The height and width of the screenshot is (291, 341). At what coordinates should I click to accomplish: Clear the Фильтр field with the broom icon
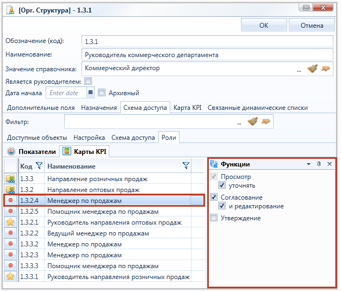click(x=252, y=121)
